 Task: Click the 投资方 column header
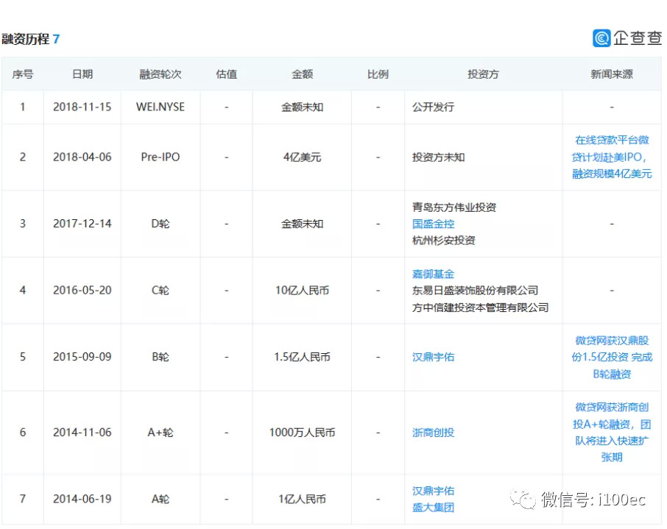pyautogui.click(x=483, y=74)
